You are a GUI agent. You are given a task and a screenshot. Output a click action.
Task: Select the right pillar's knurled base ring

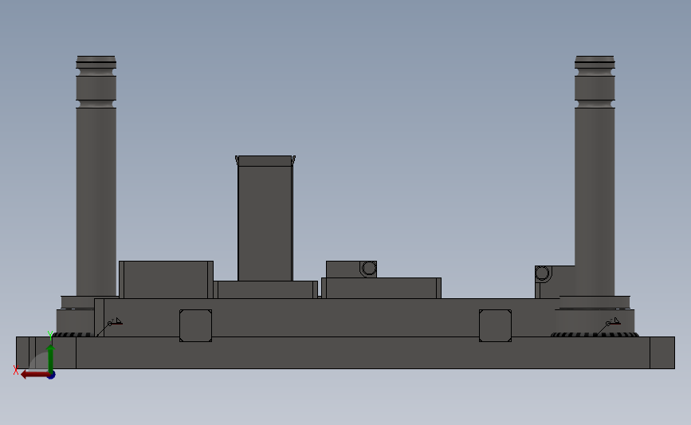pos(595,335)
